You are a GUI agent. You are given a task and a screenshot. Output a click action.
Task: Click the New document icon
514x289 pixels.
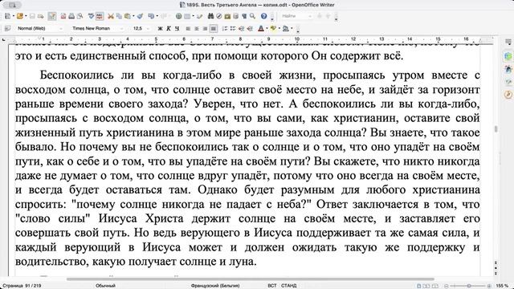pos(7,16)
